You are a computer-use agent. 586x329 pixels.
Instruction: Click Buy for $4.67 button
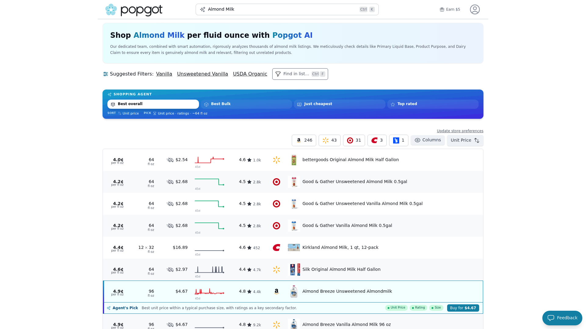tap(463, 308)
